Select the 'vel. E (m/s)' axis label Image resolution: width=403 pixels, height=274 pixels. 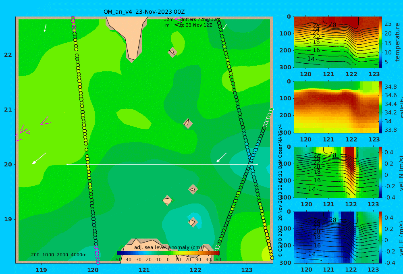401,238
